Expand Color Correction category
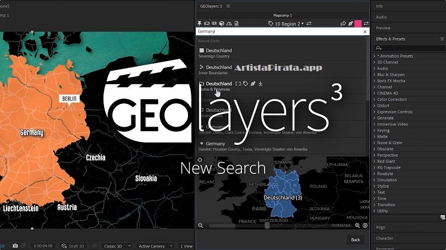This screenshot has height=250, width=446. coord(374,99)
